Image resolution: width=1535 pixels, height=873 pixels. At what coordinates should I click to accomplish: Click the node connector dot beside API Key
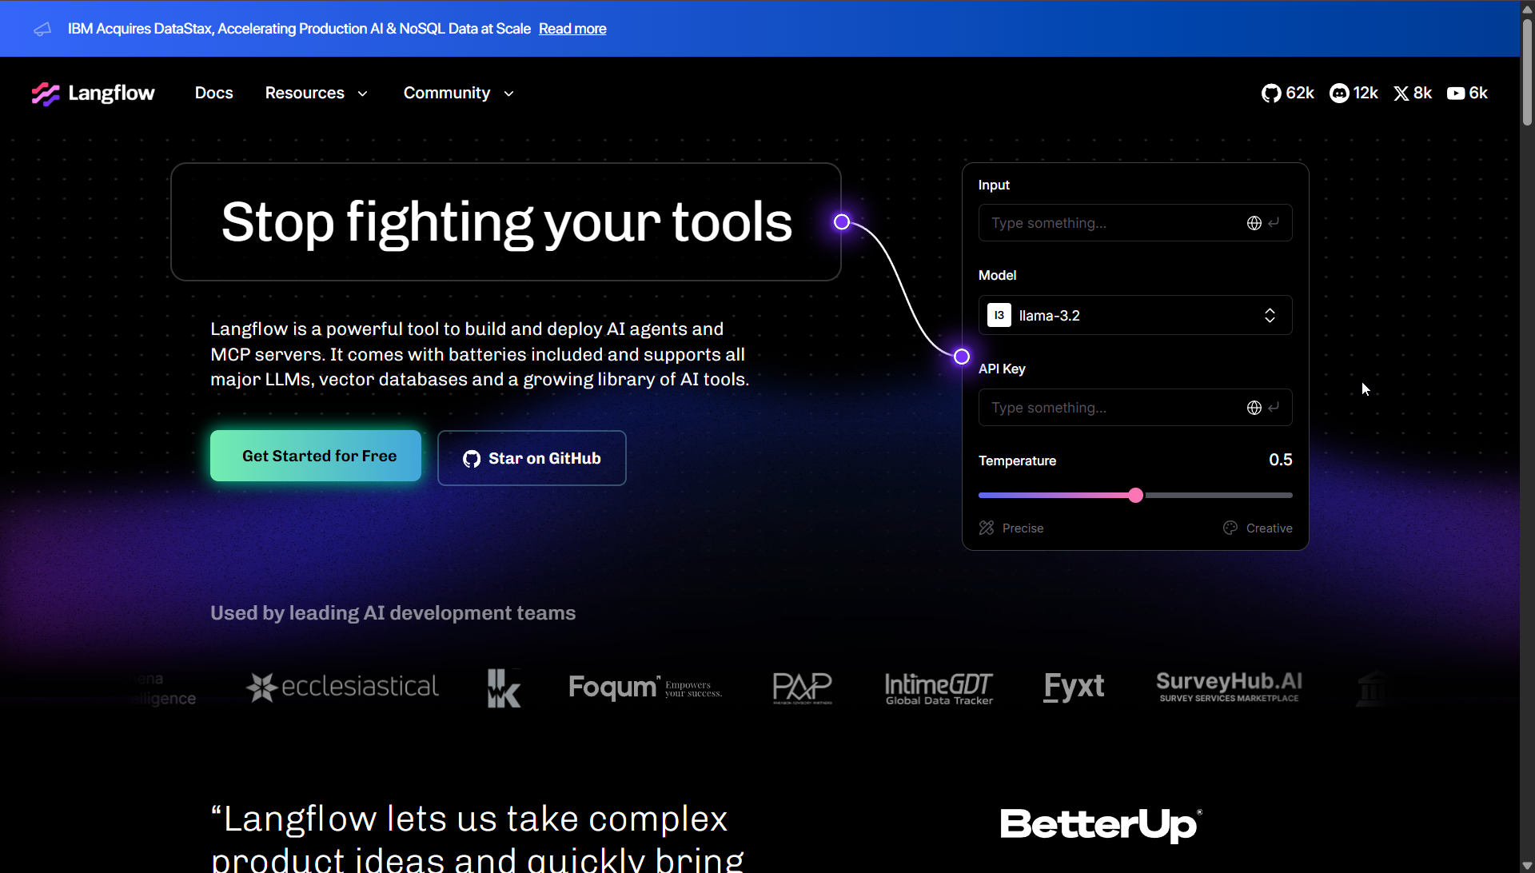click(x=962, y=357)
